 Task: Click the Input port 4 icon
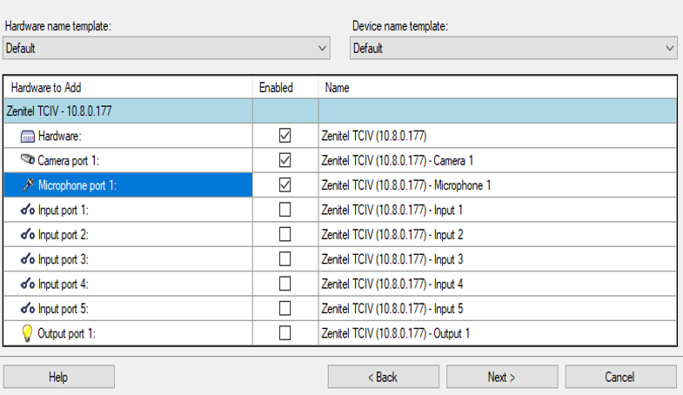[x=27, y=284]
